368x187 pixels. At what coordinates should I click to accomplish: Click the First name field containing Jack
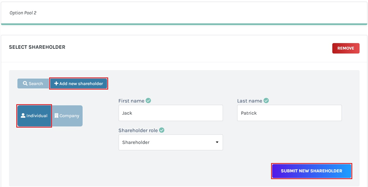(170, 113)
